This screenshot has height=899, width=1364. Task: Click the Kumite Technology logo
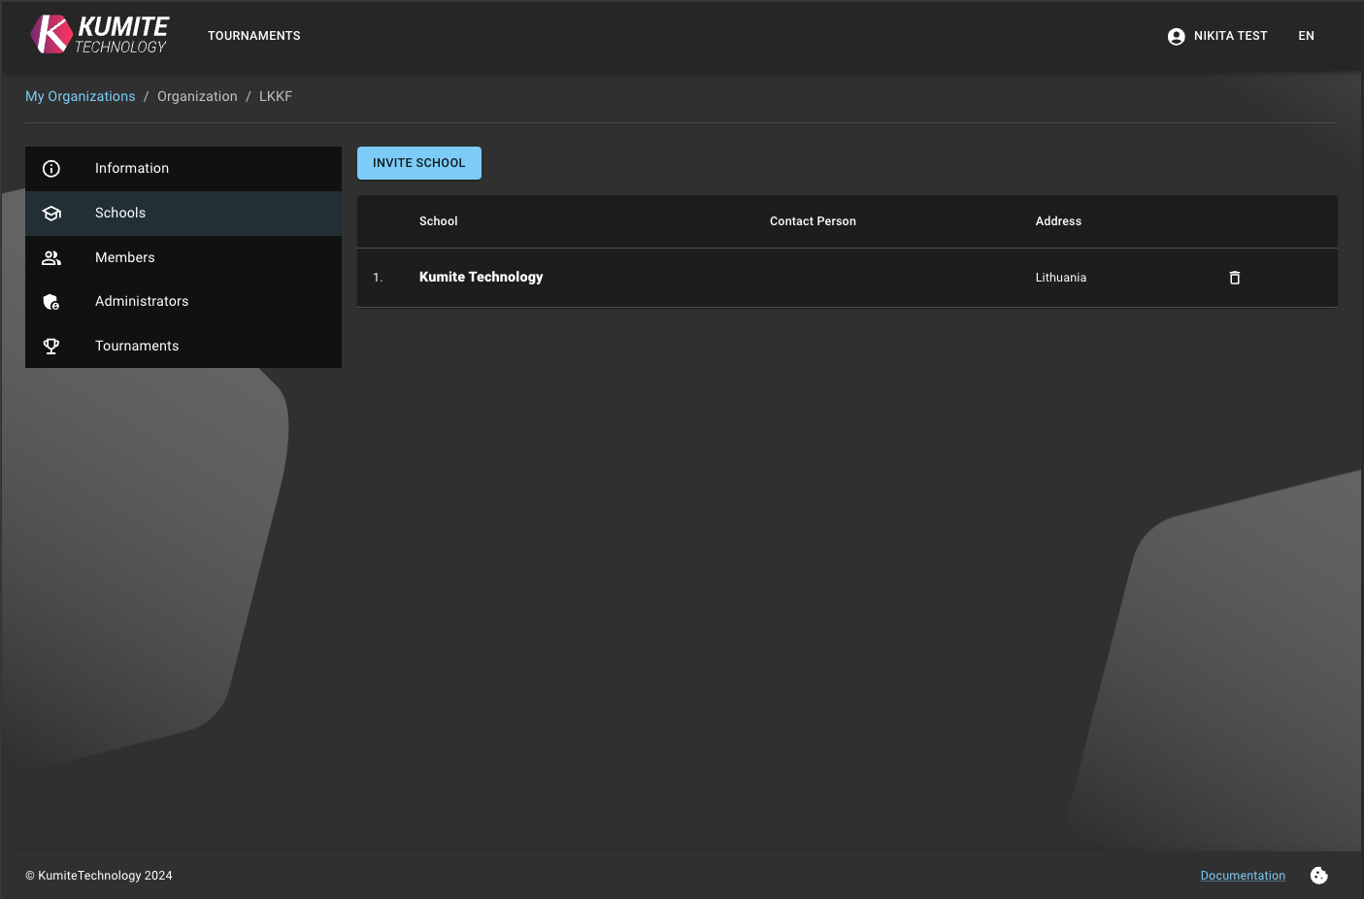pyautogui.click(x=99, y=35)
